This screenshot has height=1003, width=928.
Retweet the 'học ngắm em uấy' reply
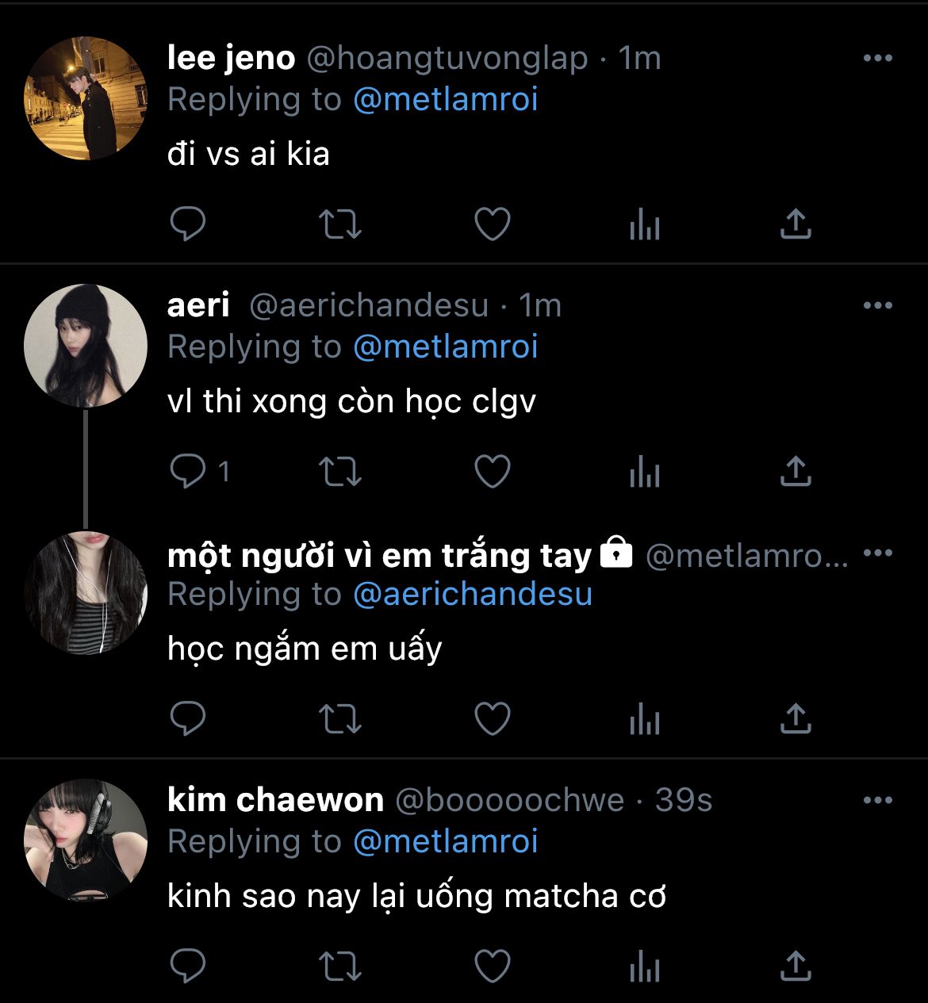point(339,719)
